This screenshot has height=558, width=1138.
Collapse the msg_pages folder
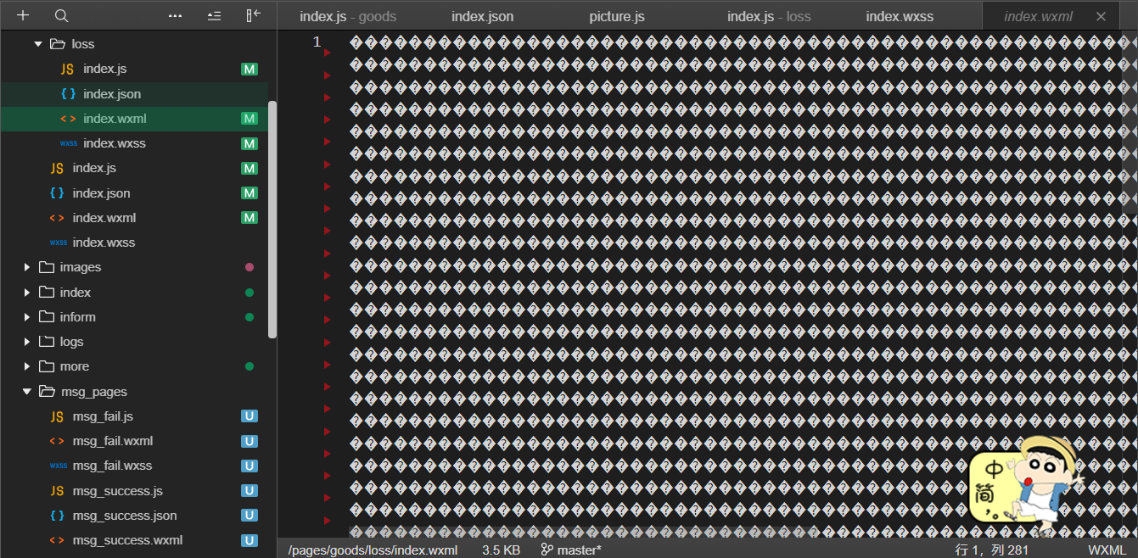[27, 392]
